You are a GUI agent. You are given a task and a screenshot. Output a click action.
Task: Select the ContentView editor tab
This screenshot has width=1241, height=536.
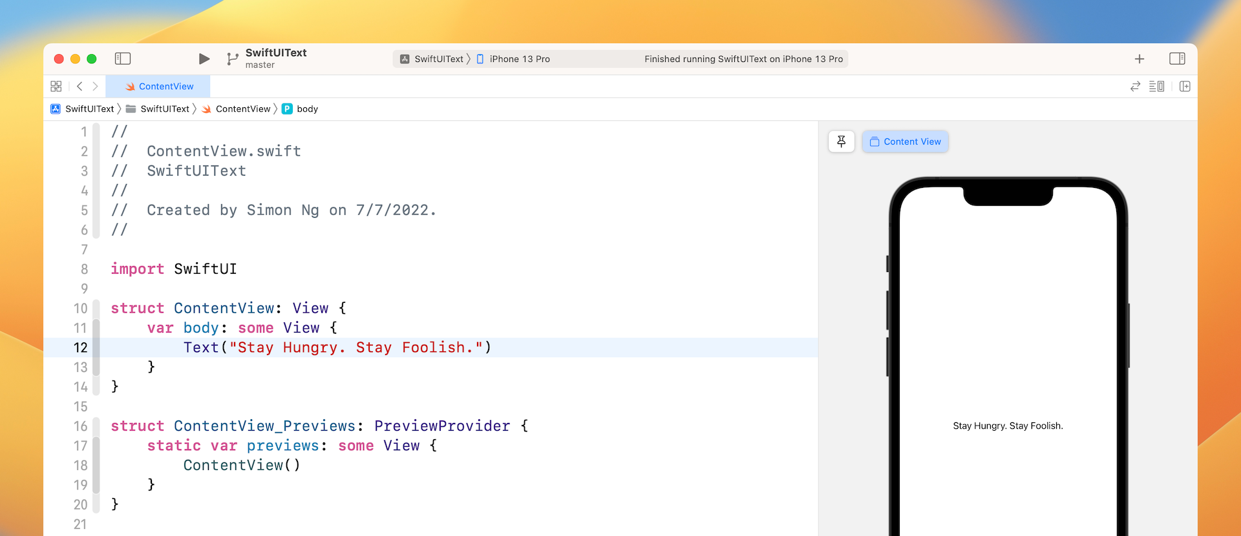pyautogui.click(x=158, y=87)
